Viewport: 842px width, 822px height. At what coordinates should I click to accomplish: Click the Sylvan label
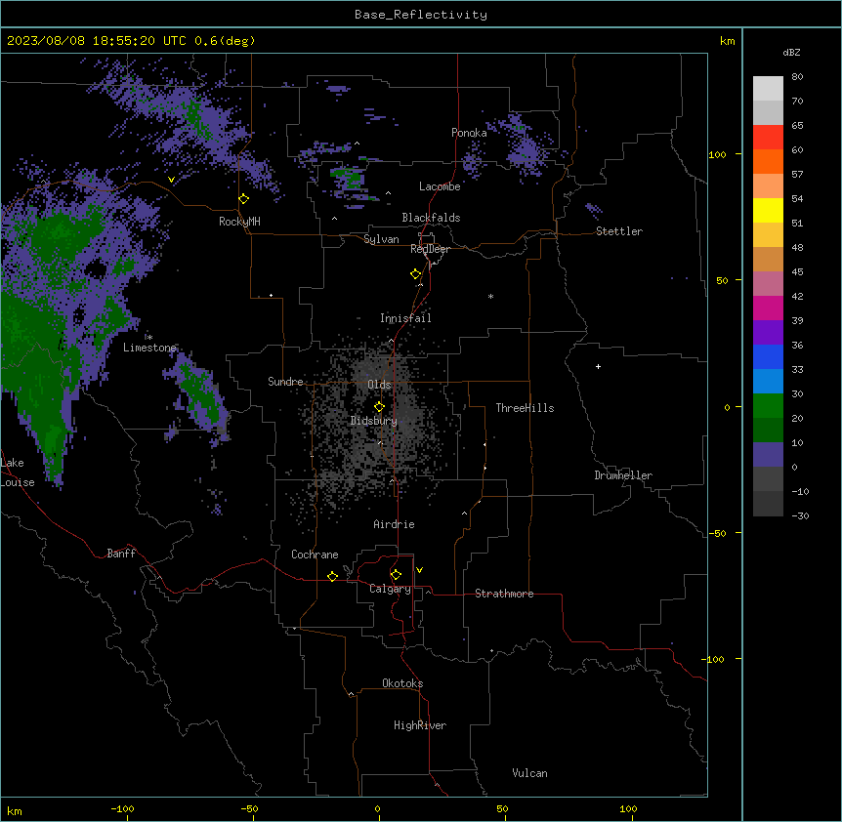click(381, 239)
